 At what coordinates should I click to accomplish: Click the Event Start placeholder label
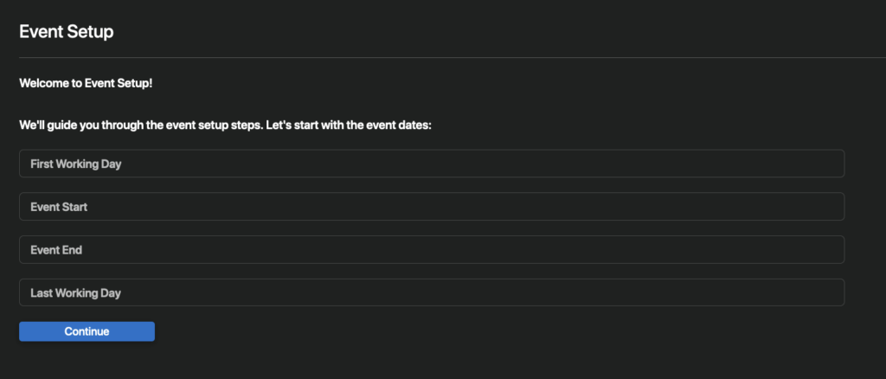point(59,207)
